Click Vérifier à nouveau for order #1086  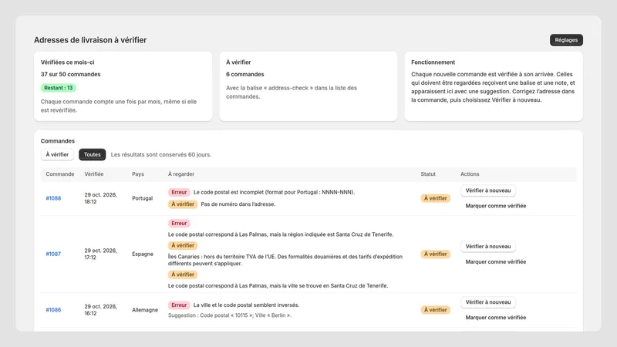[488, 302]
